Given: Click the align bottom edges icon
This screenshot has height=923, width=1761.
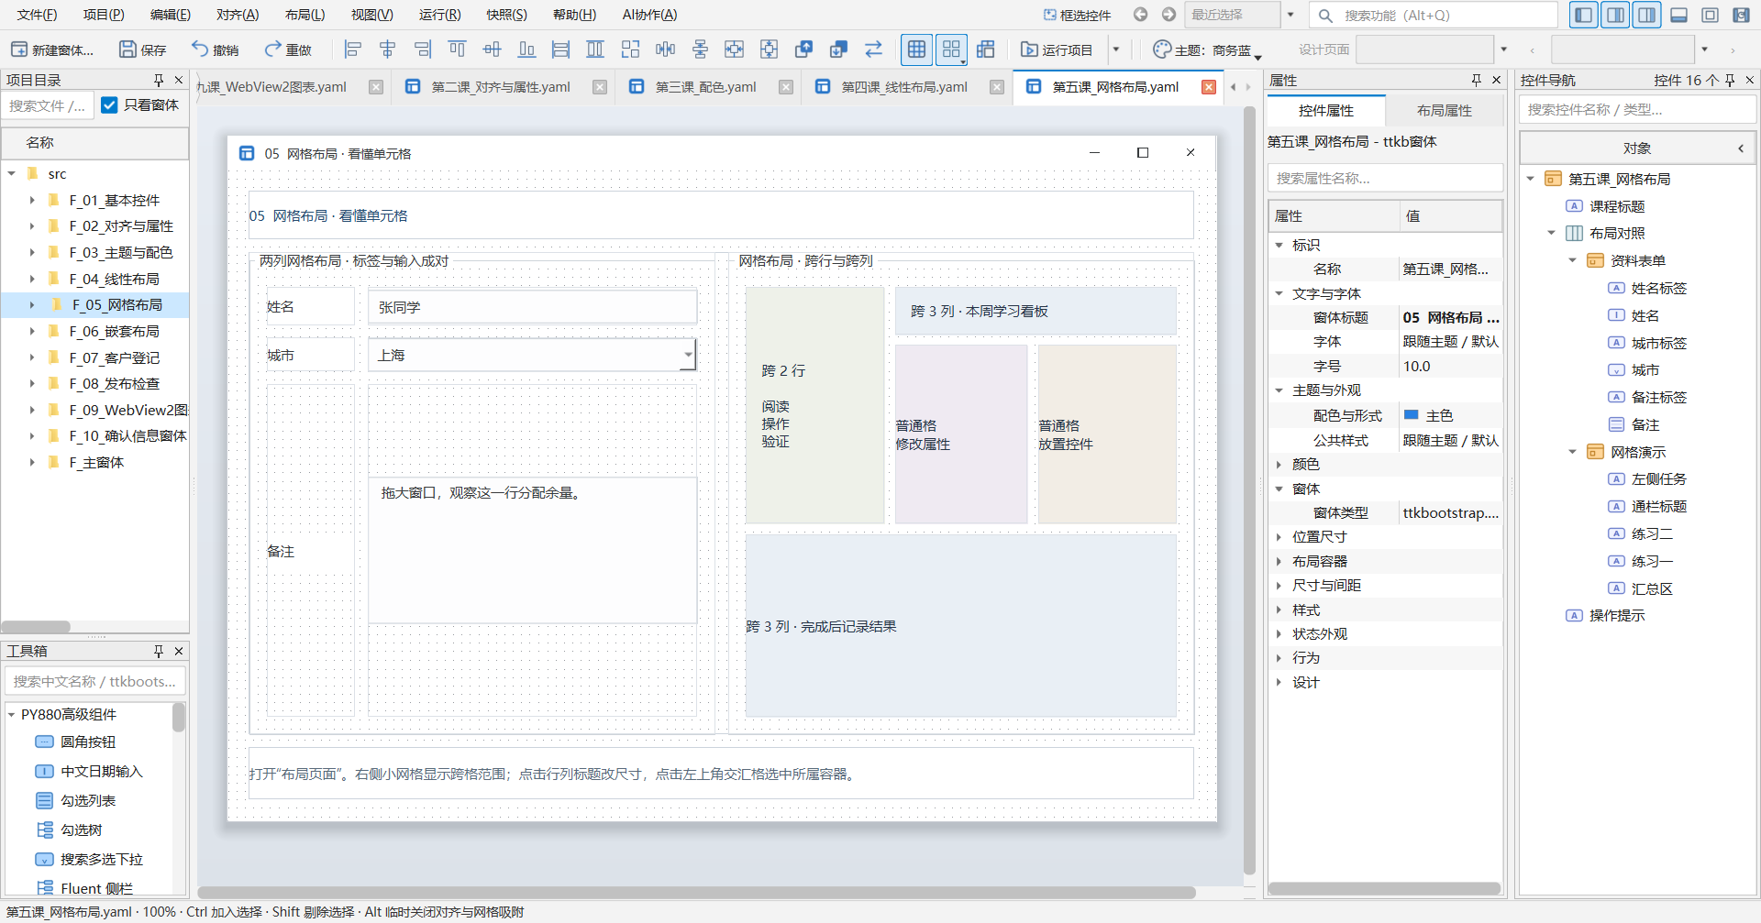Looking at the screenshot, I should [x=526, y=49].
